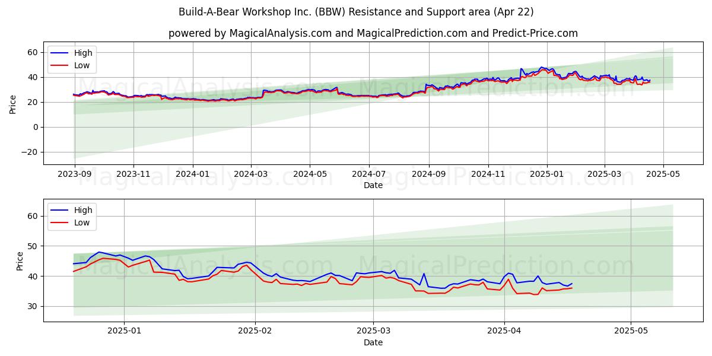Click the 'Date' x-axis label under bottom chart

click(373, 342)
